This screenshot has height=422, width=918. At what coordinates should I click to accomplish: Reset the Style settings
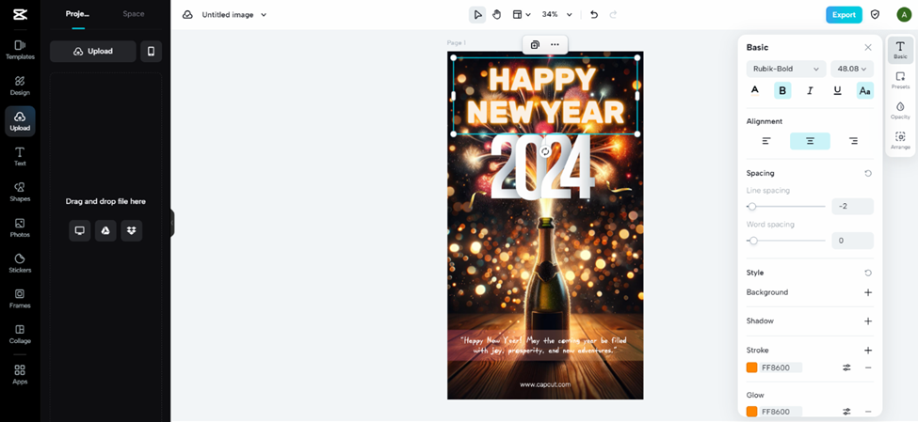point(868,273)
